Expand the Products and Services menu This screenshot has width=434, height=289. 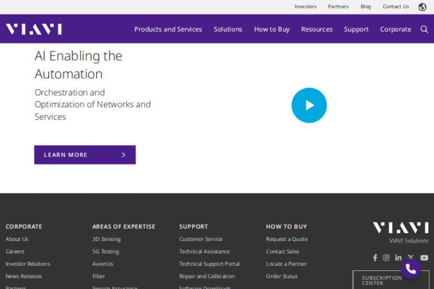[x=168, y=29]
